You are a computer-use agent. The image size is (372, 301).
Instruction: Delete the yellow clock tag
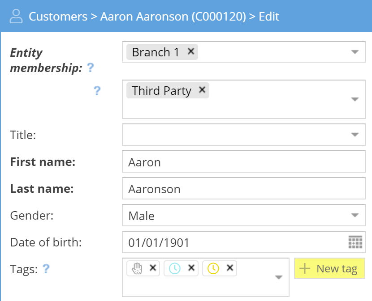[x=230, y=268]
